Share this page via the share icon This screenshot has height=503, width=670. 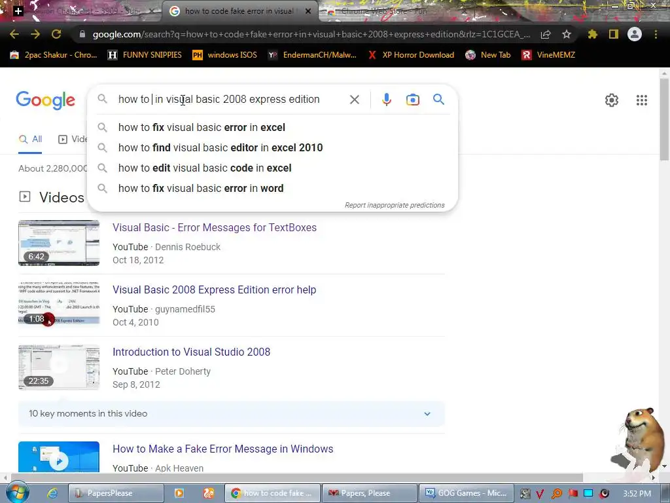click(x=546, y=34)
